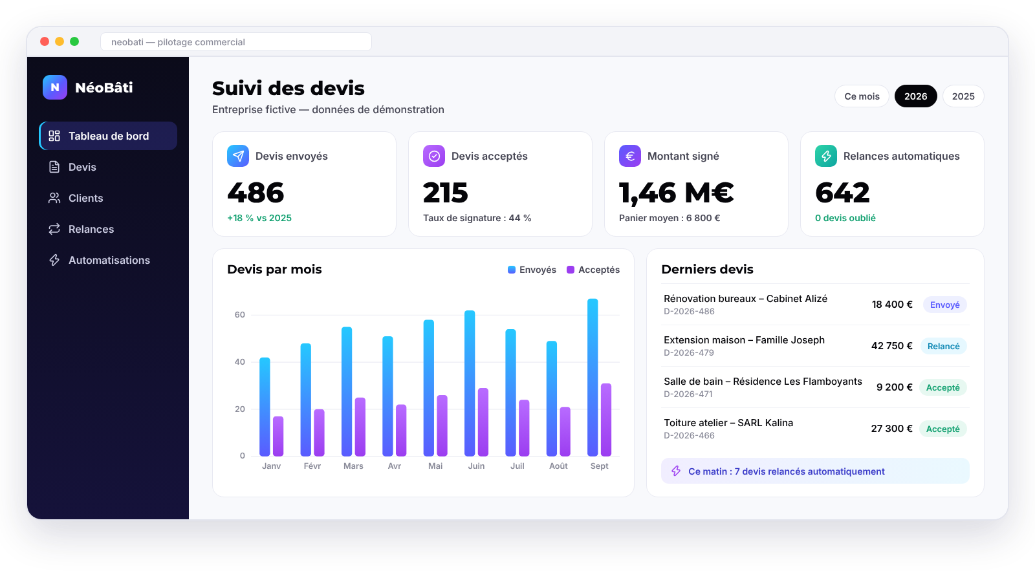Click the address bar neobati — pilotage commercial
Screen dimensions: 1035x582
[x=236, y=42]
